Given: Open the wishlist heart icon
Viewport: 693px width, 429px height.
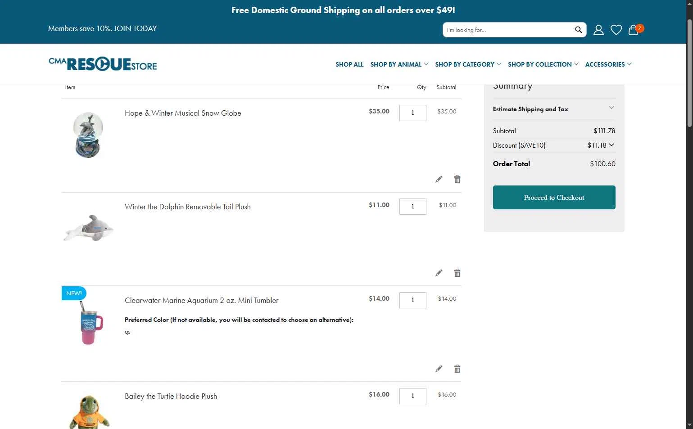Looking at the screenshot, I should coord(616,30).
